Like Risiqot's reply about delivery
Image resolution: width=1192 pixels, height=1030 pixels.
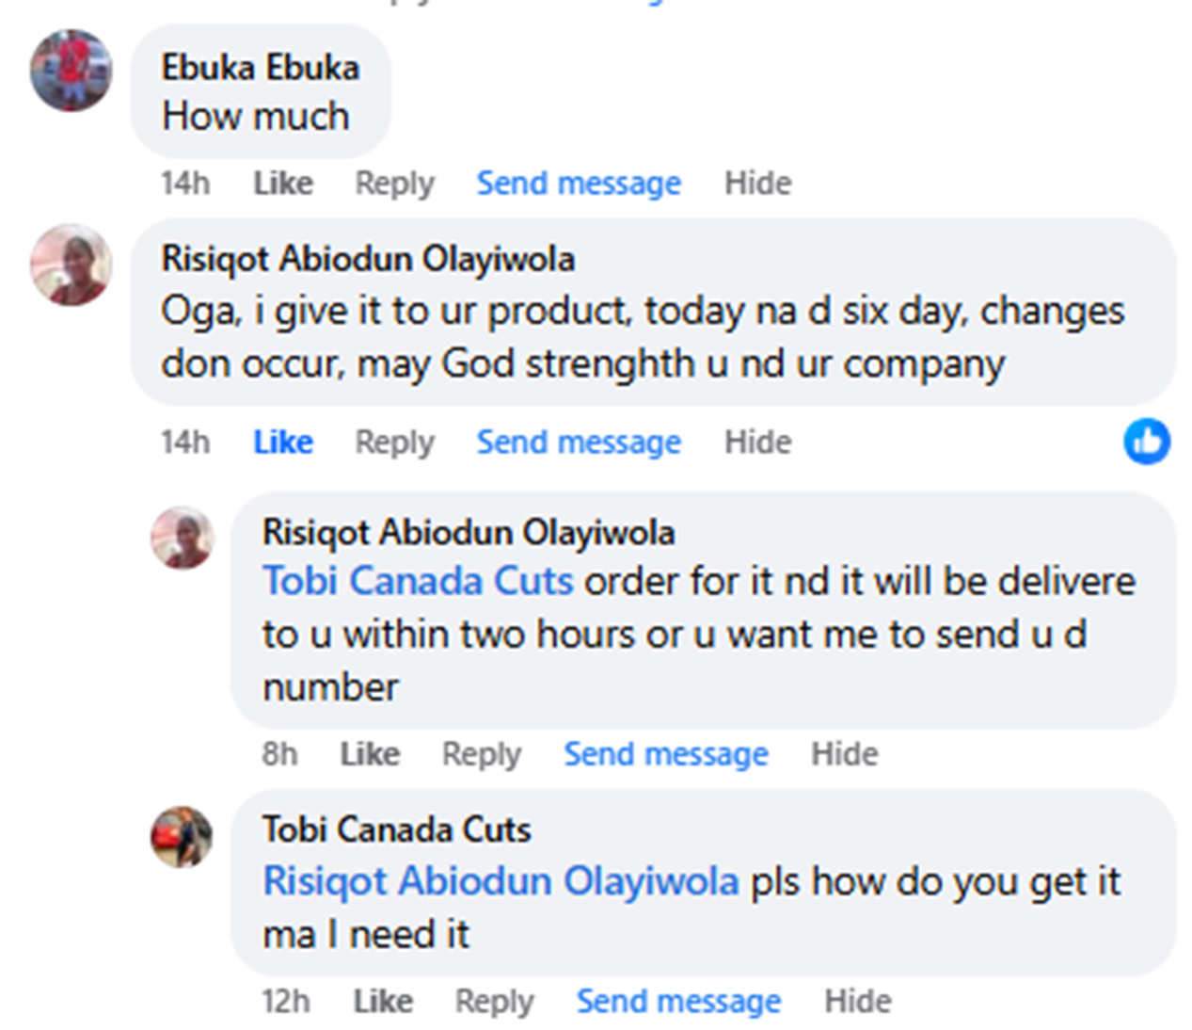point(370,753)
